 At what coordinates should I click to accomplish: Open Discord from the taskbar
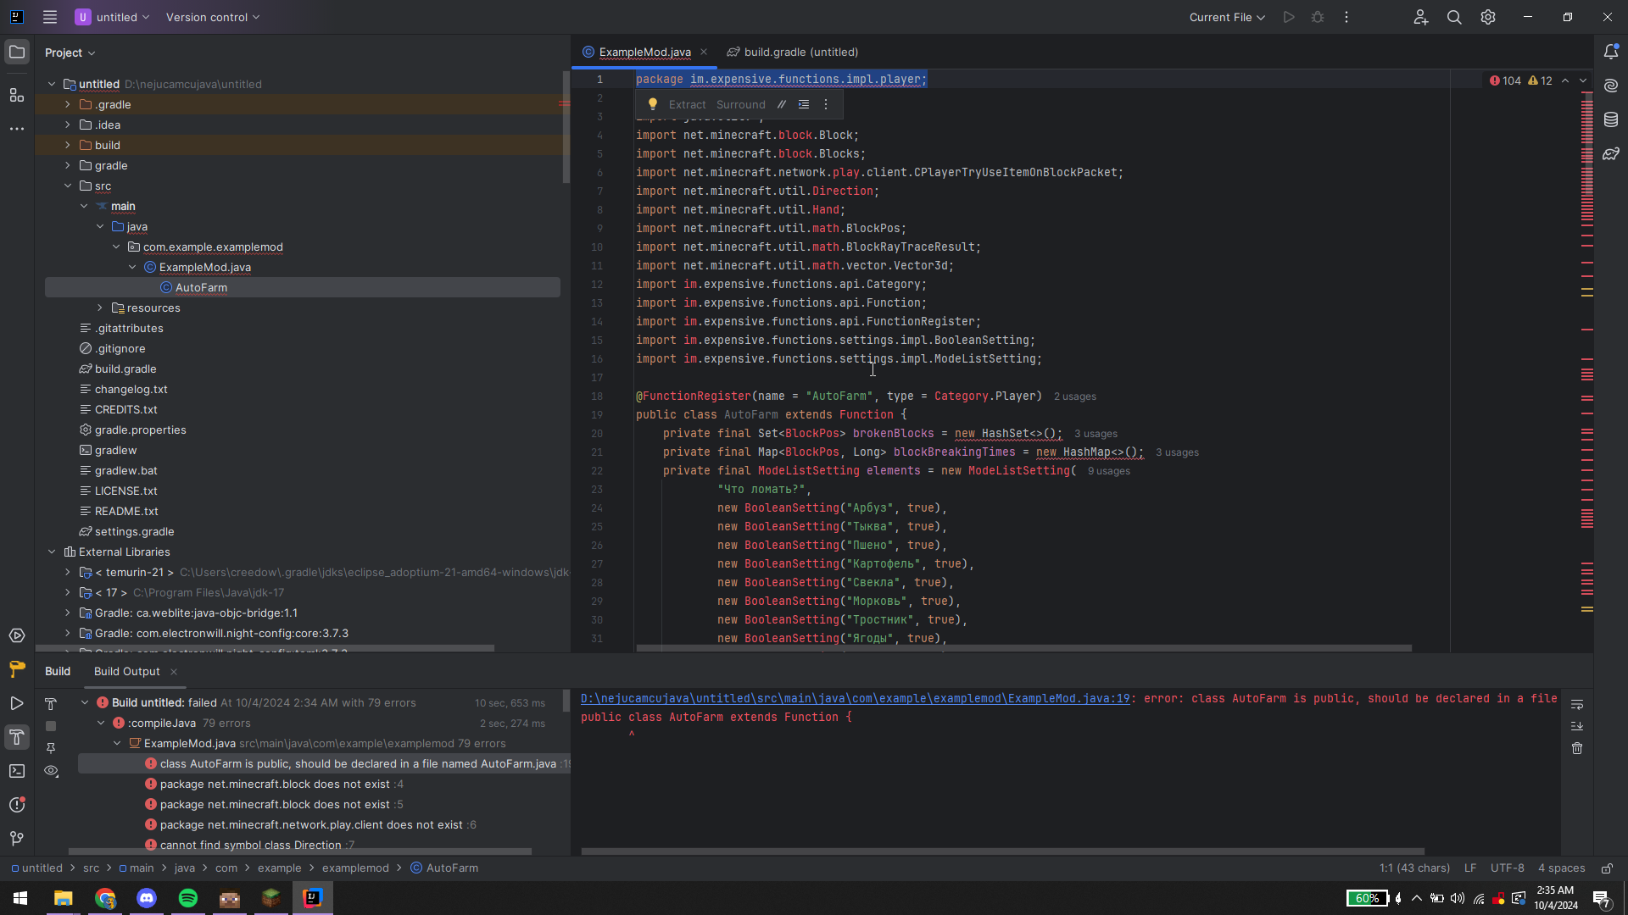pos(147,898)
